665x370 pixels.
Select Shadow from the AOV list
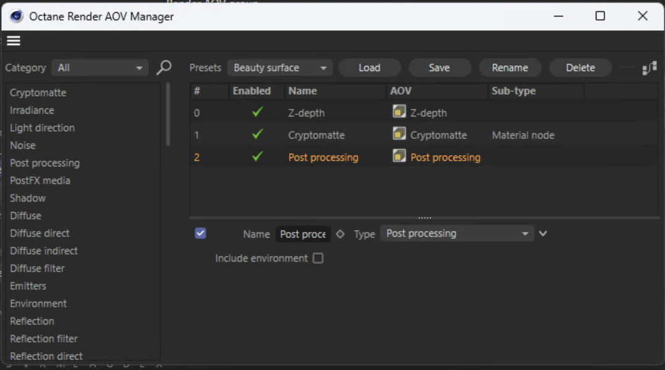(28, 198)
